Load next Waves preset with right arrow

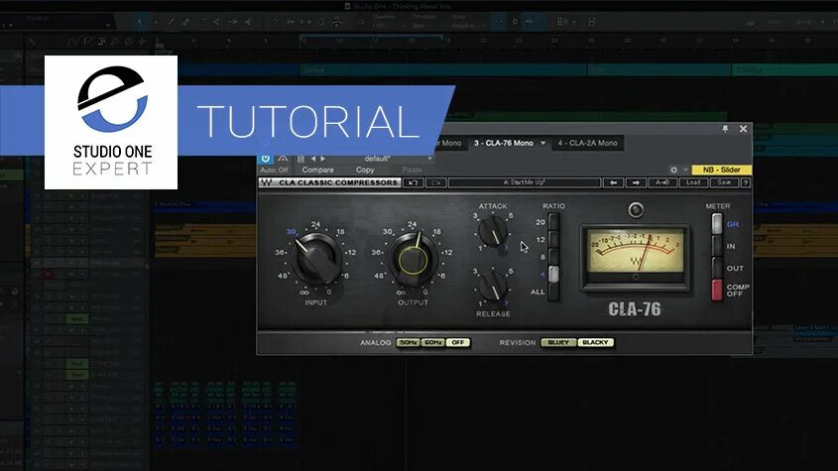(x=636, y=182)
